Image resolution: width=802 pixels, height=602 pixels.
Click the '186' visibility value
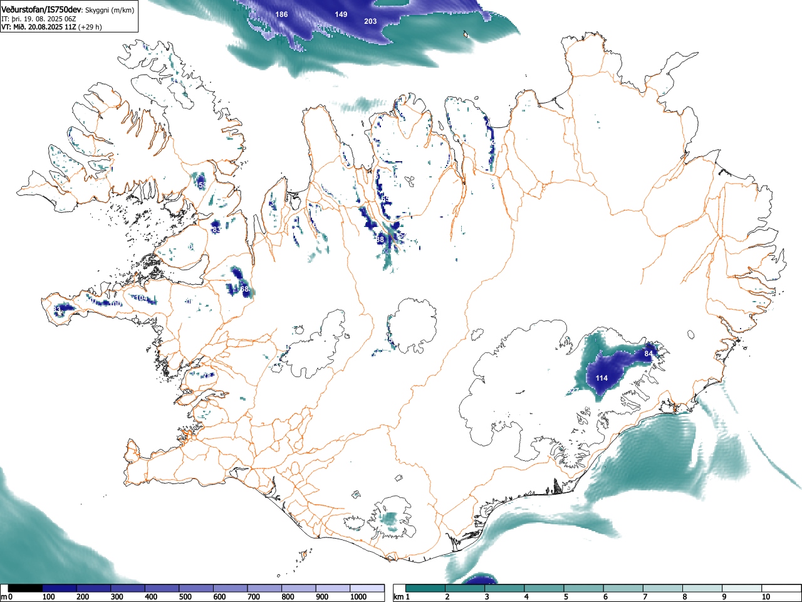click(282, 14)
